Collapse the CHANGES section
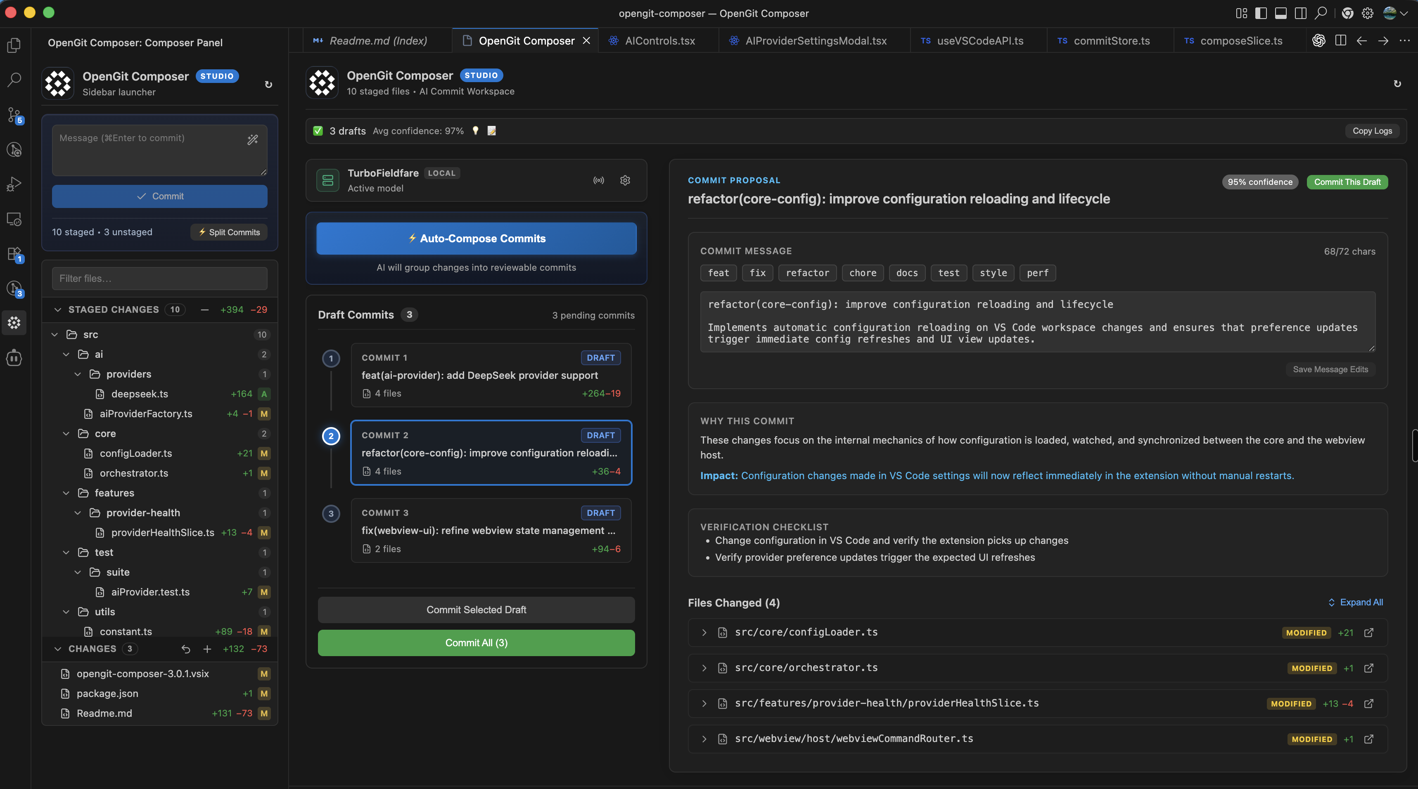 pyautogui.click(x=58, y=649)
